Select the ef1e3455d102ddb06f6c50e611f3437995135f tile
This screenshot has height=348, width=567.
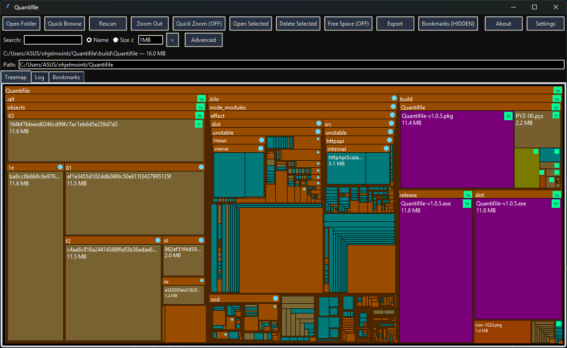[135, 203]
